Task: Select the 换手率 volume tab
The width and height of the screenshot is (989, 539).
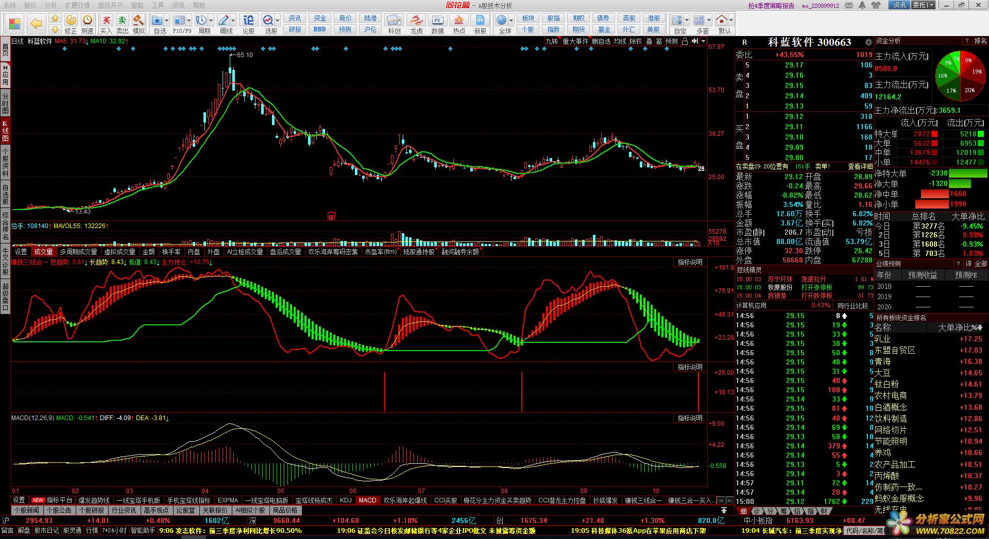Action: pyautogui.click(x=172, y=252)
